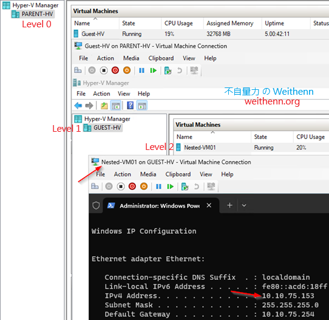The width and height of the screenshot is (329, 320).
Task: Click Reset (green play) icon in Guest-HV toolbar
Action: point(154,70)
